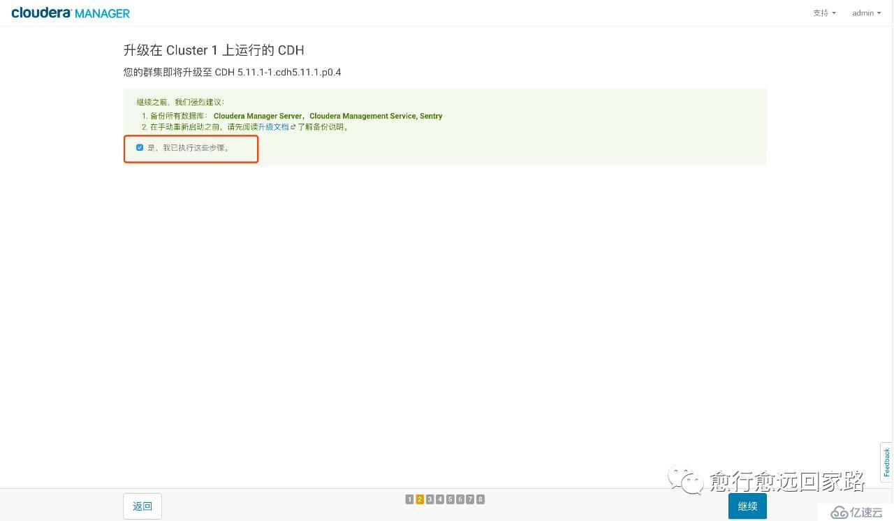Image resolution: width=894 pixels, height=521 pixels.
Task: Open the 升级文档 upgrade documentation link
Action: (x=274, y=127)
